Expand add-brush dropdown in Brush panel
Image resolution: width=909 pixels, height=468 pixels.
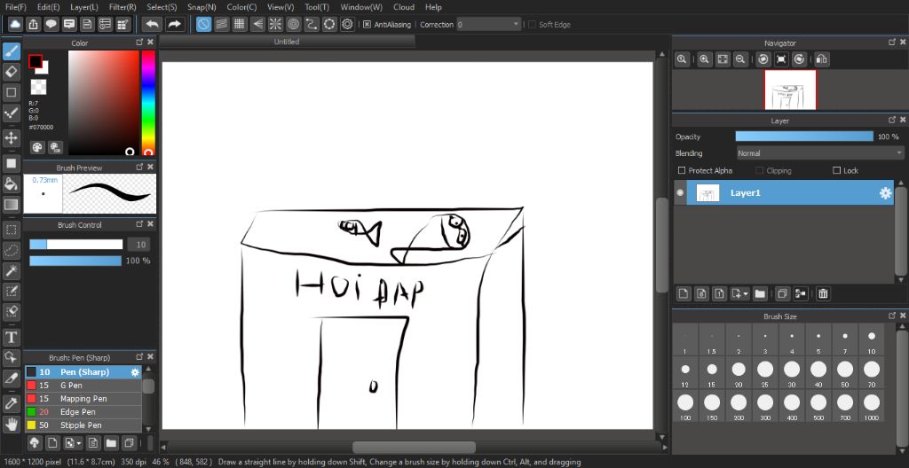coord(78,444)
